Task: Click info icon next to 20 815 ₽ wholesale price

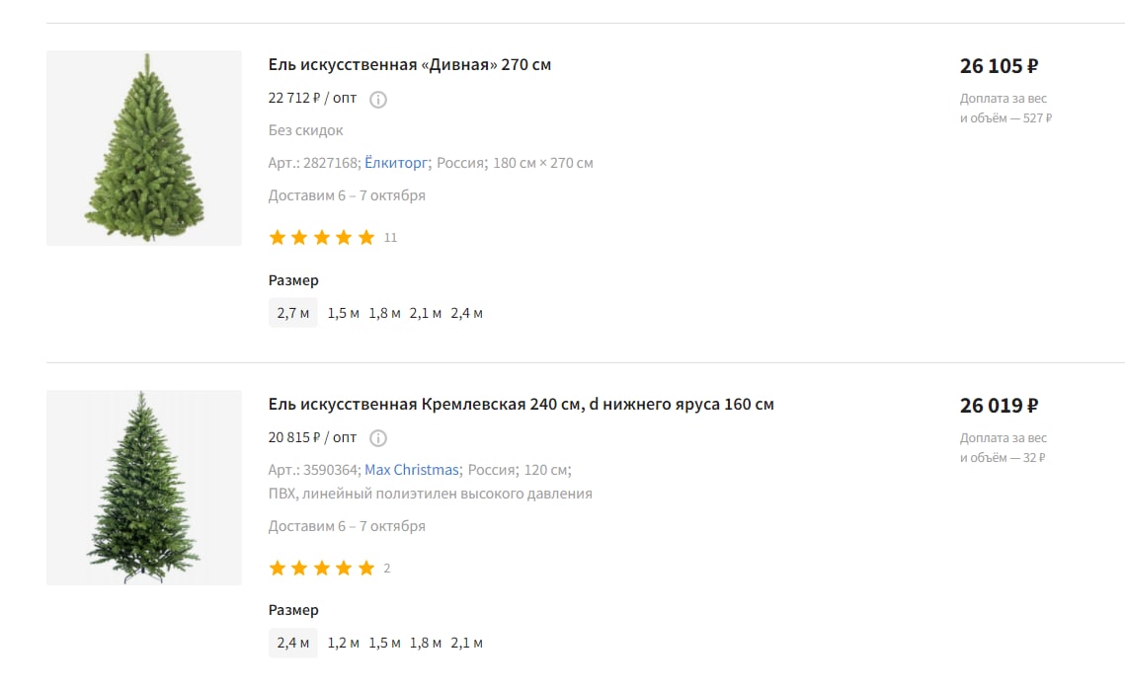Action: pyautogui.click(x=378, y=438)
